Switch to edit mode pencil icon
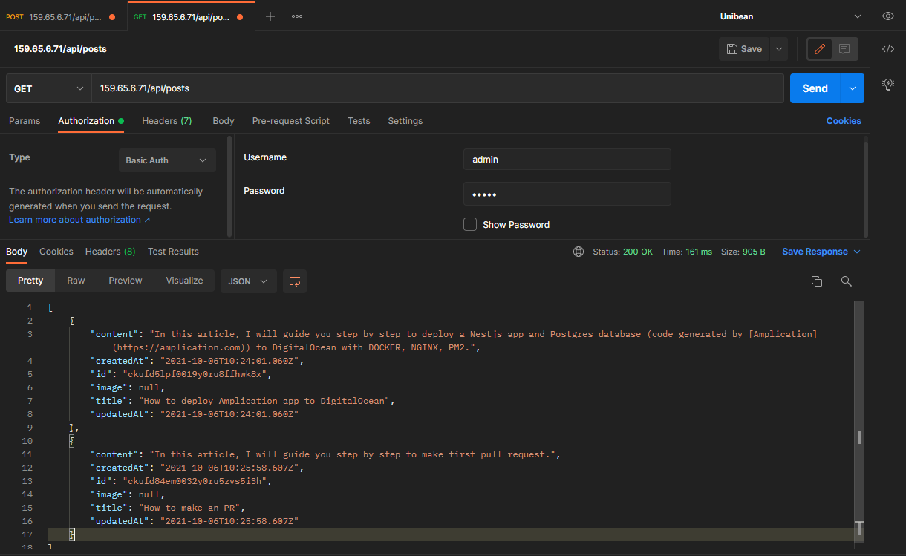Viewport: 906px width, 556px height. click(820, 49)
